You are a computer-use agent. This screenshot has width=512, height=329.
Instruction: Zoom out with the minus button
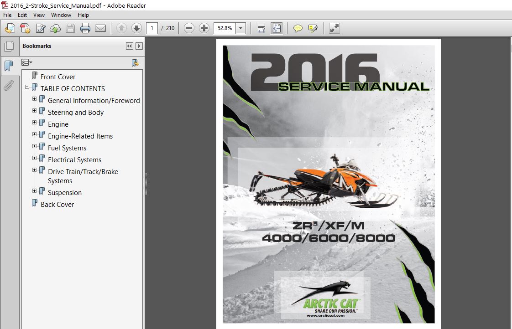[x=189, y=28]
